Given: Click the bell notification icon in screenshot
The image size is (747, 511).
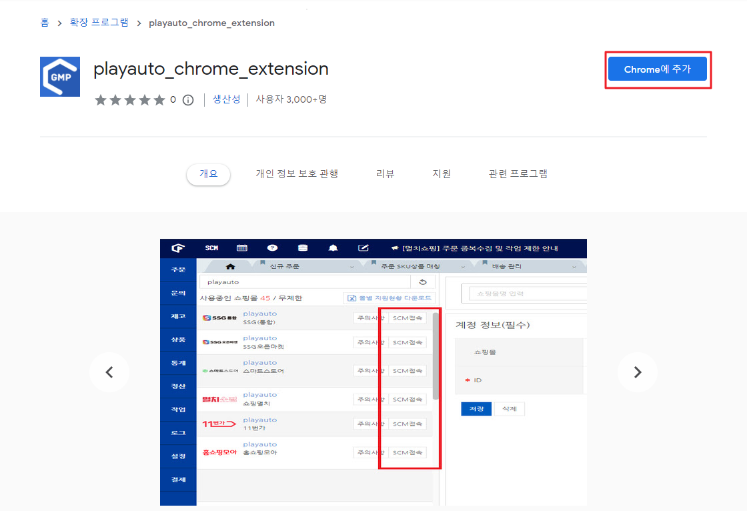Looking at the screenshot, I should coord(333,248).
